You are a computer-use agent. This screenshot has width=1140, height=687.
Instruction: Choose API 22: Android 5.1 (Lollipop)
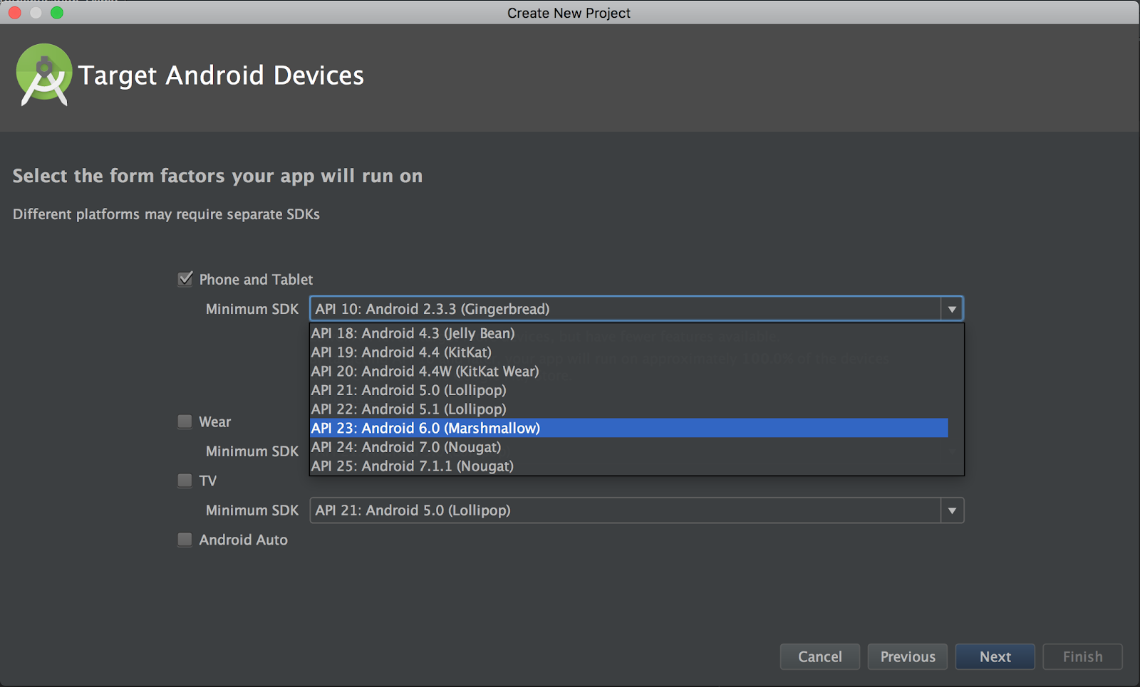coord(409,409)
